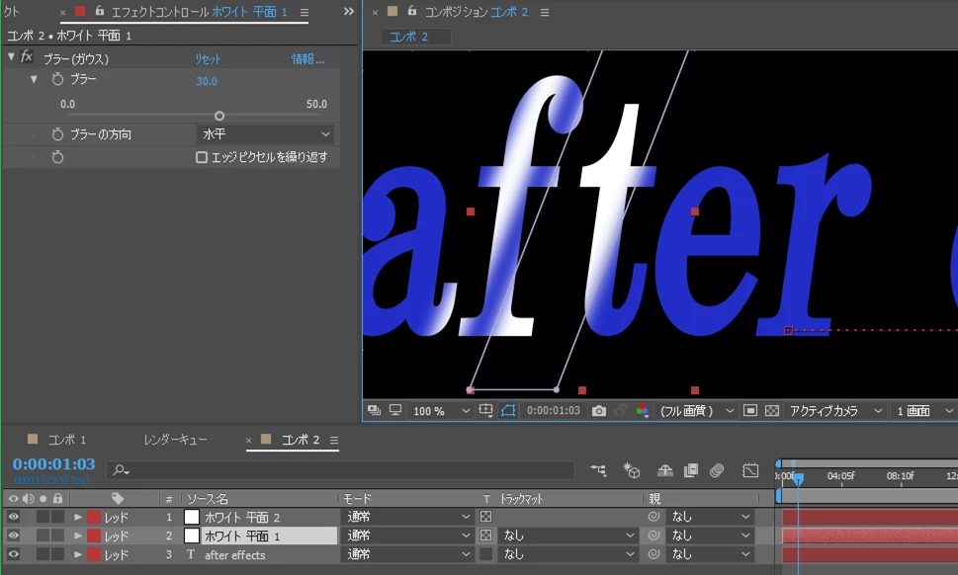The height and width of the screenshot is (575, 958).
Task: Toggle mask and shape path visibility
Action: pyautogui.click(x=508, y=410)
